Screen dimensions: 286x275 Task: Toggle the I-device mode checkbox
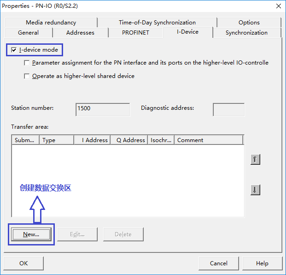14,49
